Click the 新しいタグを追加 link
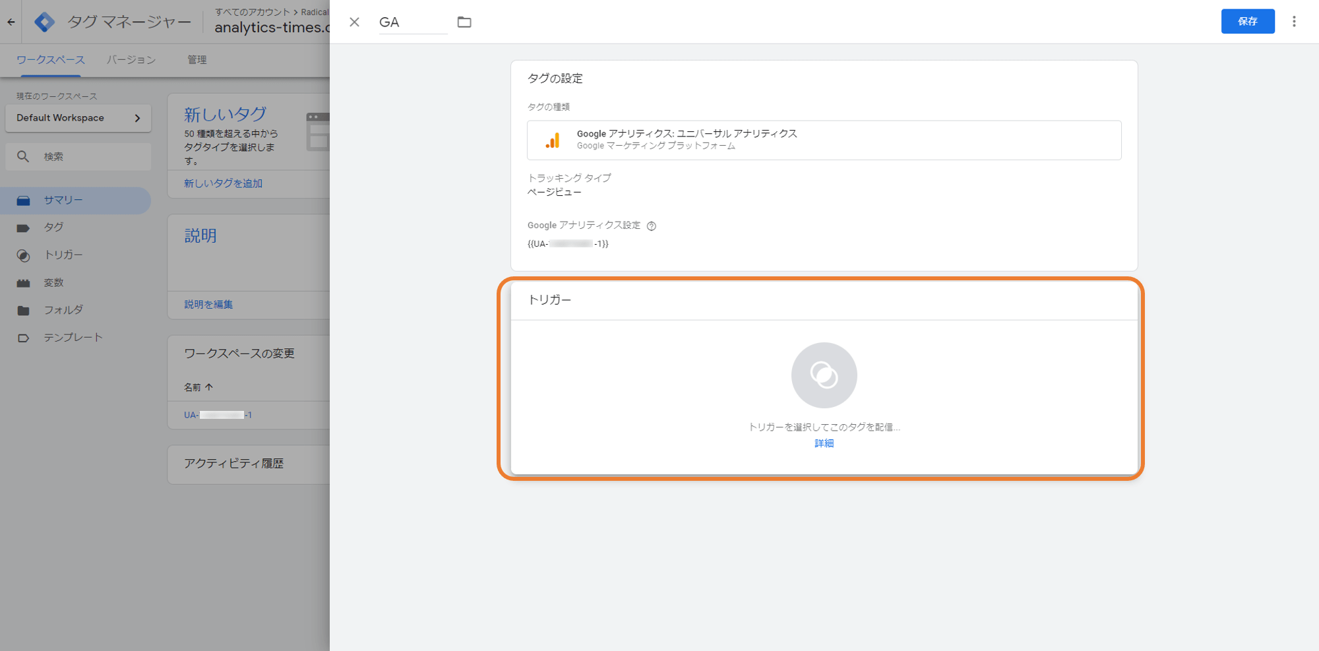 [223, 183]
